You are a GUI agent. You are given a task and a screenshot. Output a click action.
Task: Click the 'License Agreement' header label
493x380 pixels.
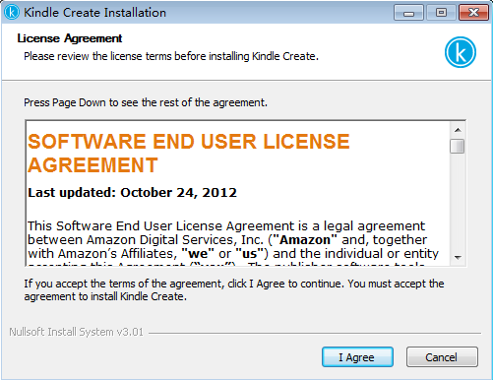(x=70, y=38)
